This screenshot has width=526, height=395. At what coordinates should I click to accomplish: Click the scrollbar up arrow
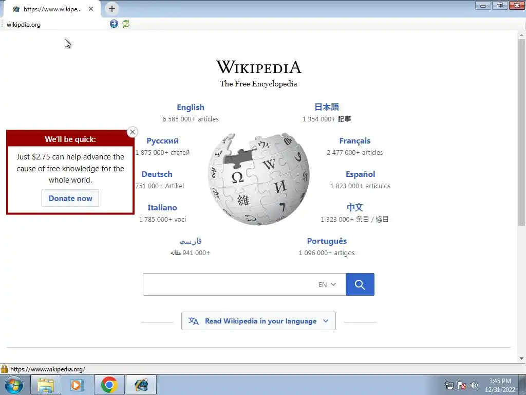[x=522, y=34]
